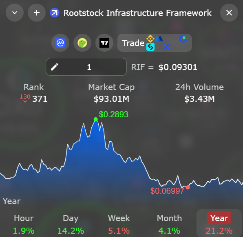This screenshot has height=237, width=243.
Task: Click the RIF price $0.09301
Action: (x=178, y=67)
